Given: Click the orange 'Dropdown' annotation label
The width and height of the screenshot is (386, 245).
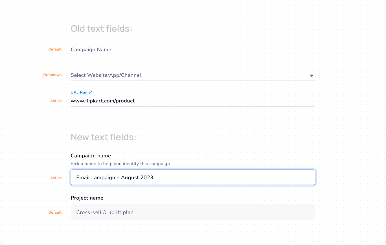Looking at the screenshot, I should pos(52,75).
